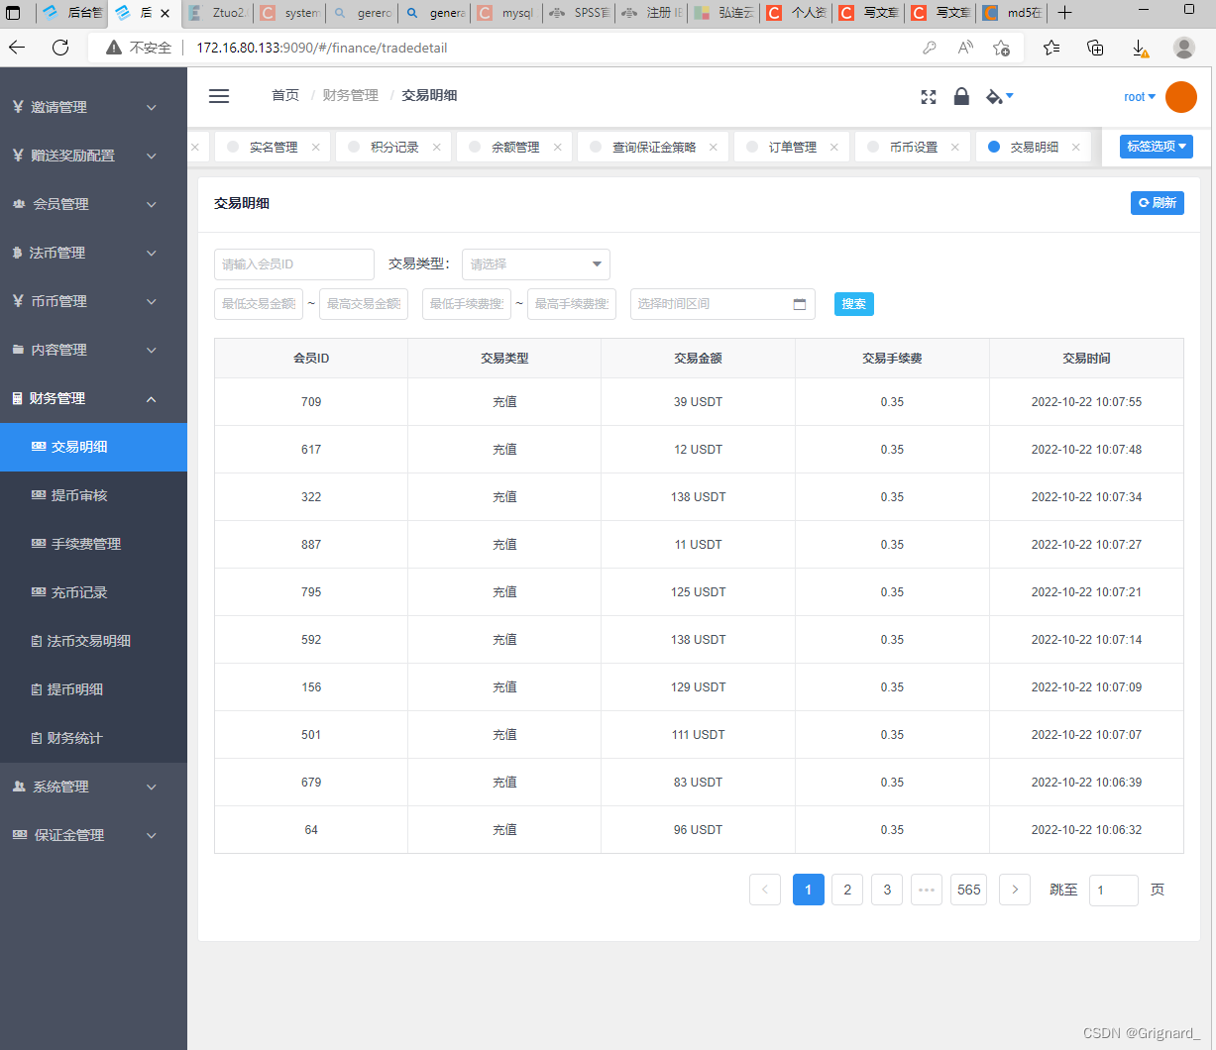Click the password key icon in address bar
Image resolution: width=1216 pixels, height=1050 pixels.
(929, 48)
